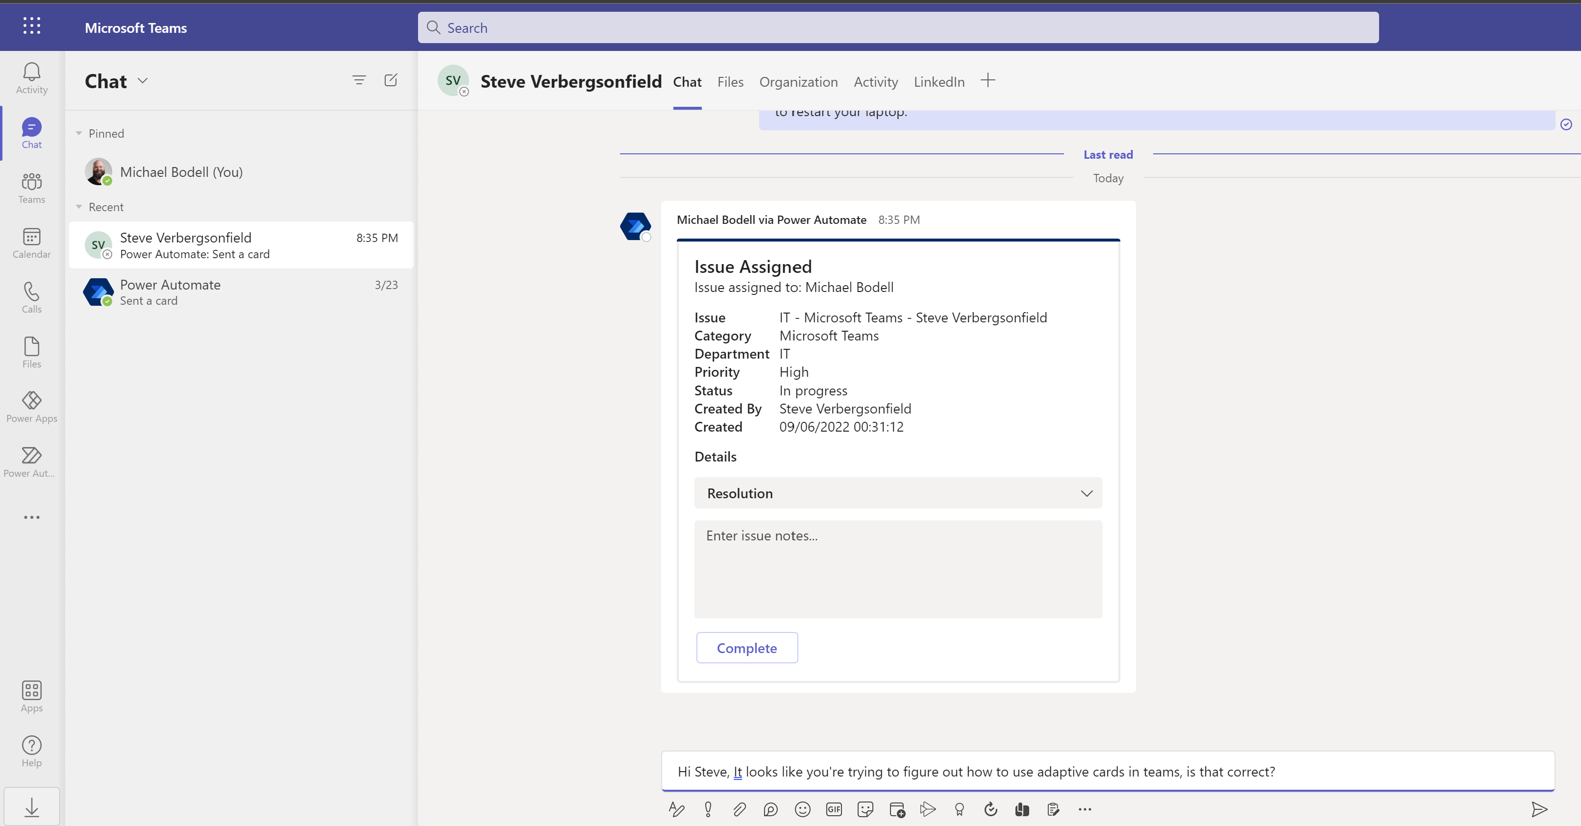Click the '8:35 PM' message timestamp
This screenshot has height=826, width=1581.
pyautogui.click(x=898, y=219)
